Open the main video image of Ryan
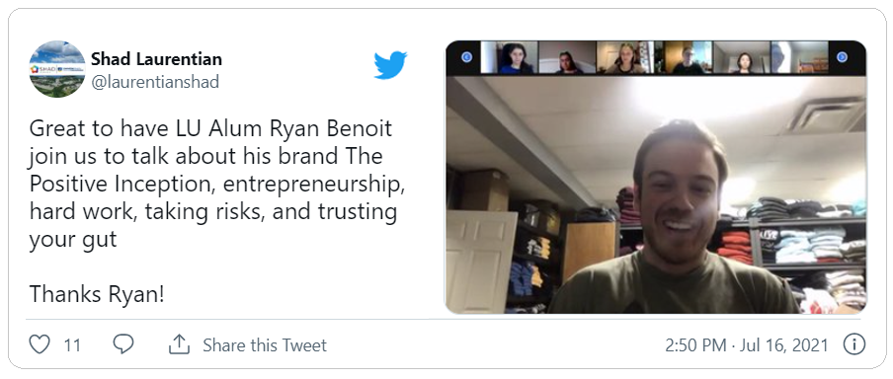Image resolution: width=893 pixels, height=379 pixels. point(656,194)
